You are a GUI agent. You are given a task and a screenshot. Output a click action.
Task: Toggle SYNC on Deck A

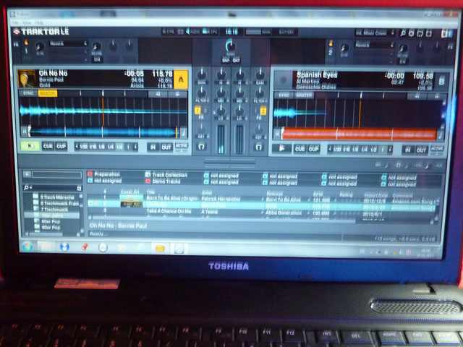tap(28, 93)
